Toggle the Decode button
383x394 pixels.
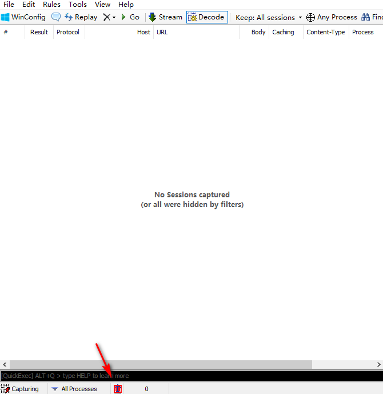tap(207, 17)
